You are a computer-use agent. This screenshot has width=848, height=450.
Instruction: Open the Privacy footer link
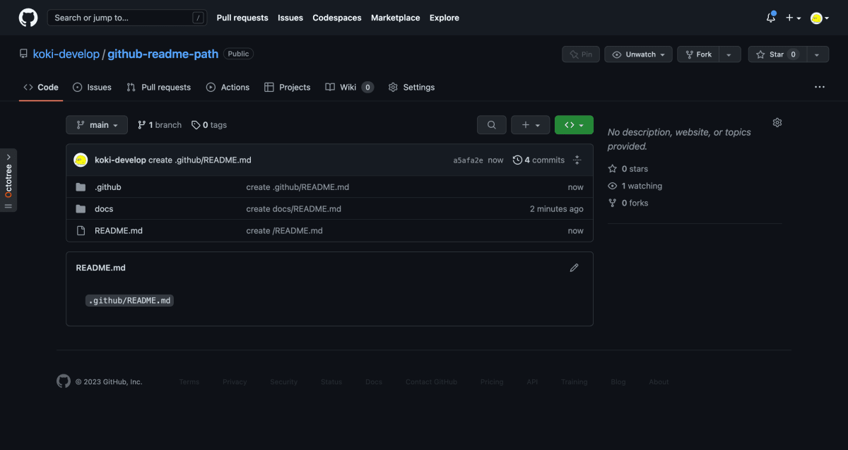coord(235,381)
